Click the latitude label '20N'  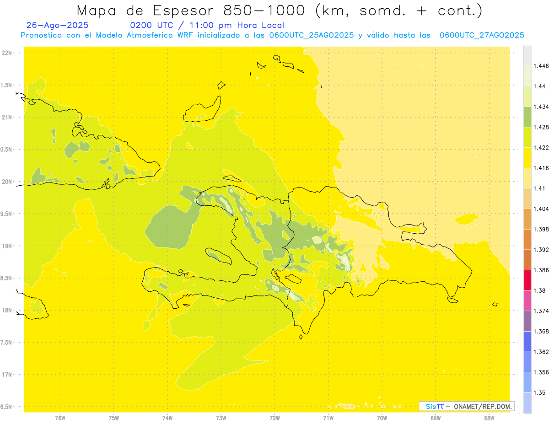(8, 182)
